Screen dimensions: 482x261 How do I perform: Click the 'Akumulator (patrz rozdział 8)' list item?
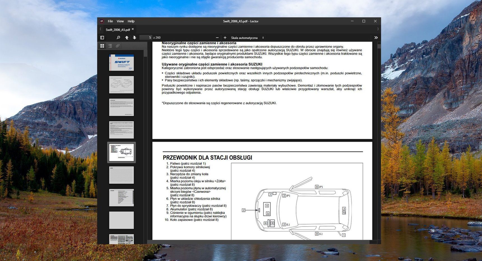pyautogui.click(x=189, y=209)
